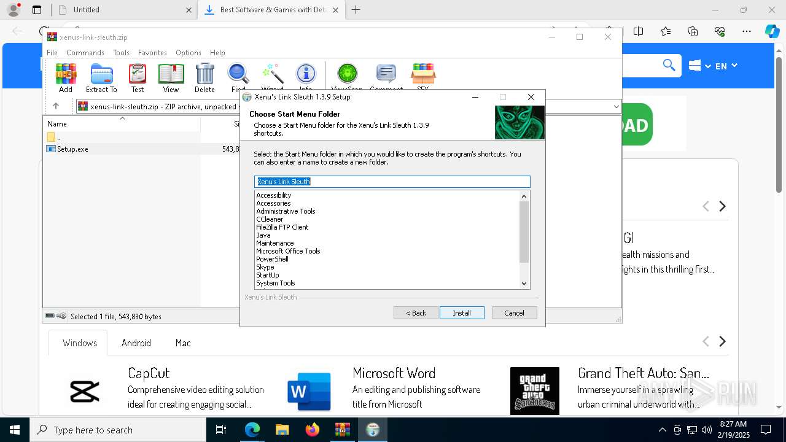Open Task View on taskbar
This screenshot has width=786, height=442.
click(x=221, y=430)
